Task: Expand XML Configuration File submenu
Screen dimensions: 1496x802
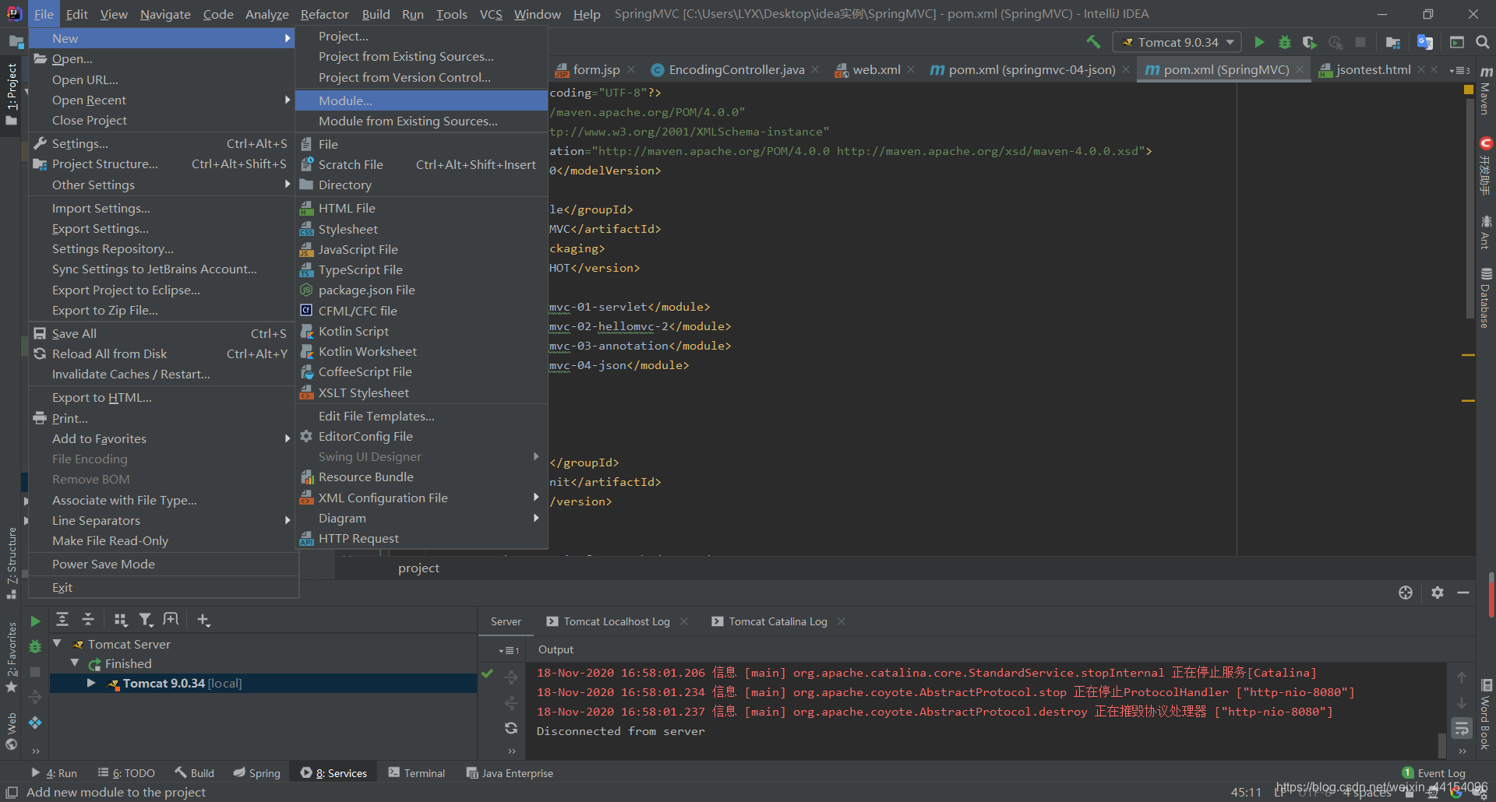Action: click(422, 498)
